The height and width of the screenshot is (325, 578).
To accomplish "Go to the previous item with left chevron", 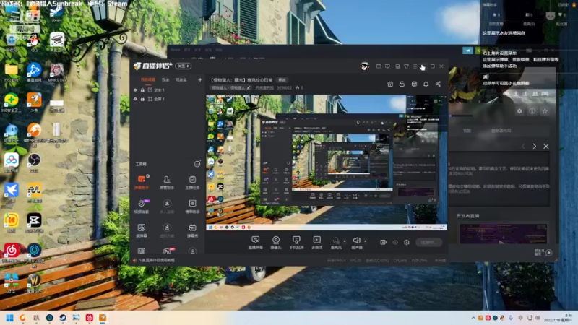I will pyautogui.click(x=523, y=147).
